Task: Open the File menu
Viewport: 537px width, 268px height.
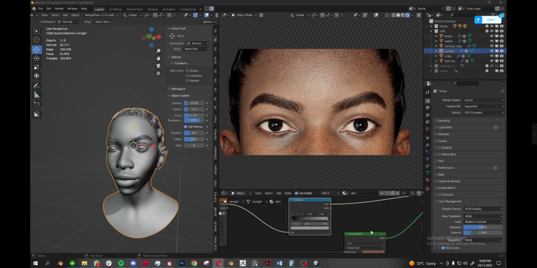Action: click(40, 8)
